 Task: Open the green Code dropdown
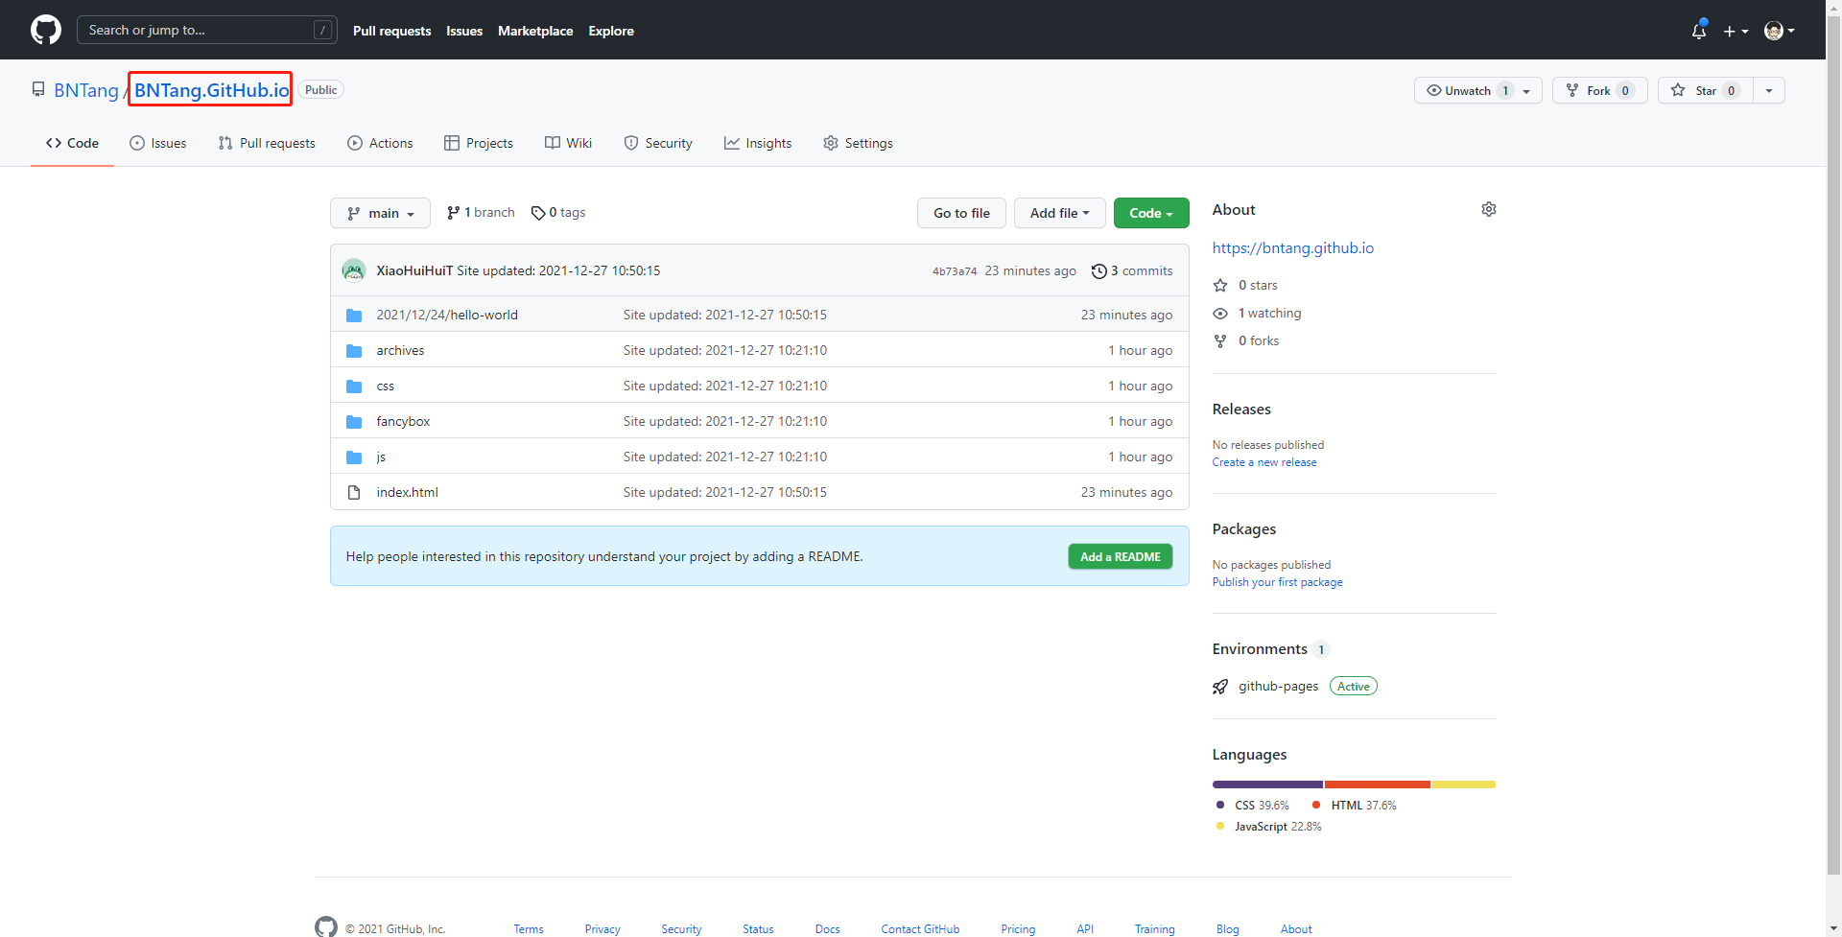(1151, 213)
